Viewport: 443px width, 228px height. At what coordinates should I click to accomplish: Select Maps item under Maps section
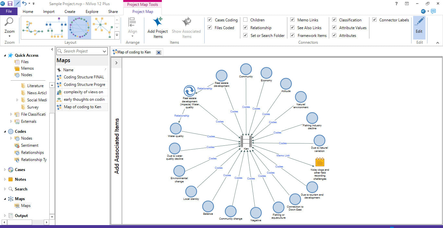(26, 206)
